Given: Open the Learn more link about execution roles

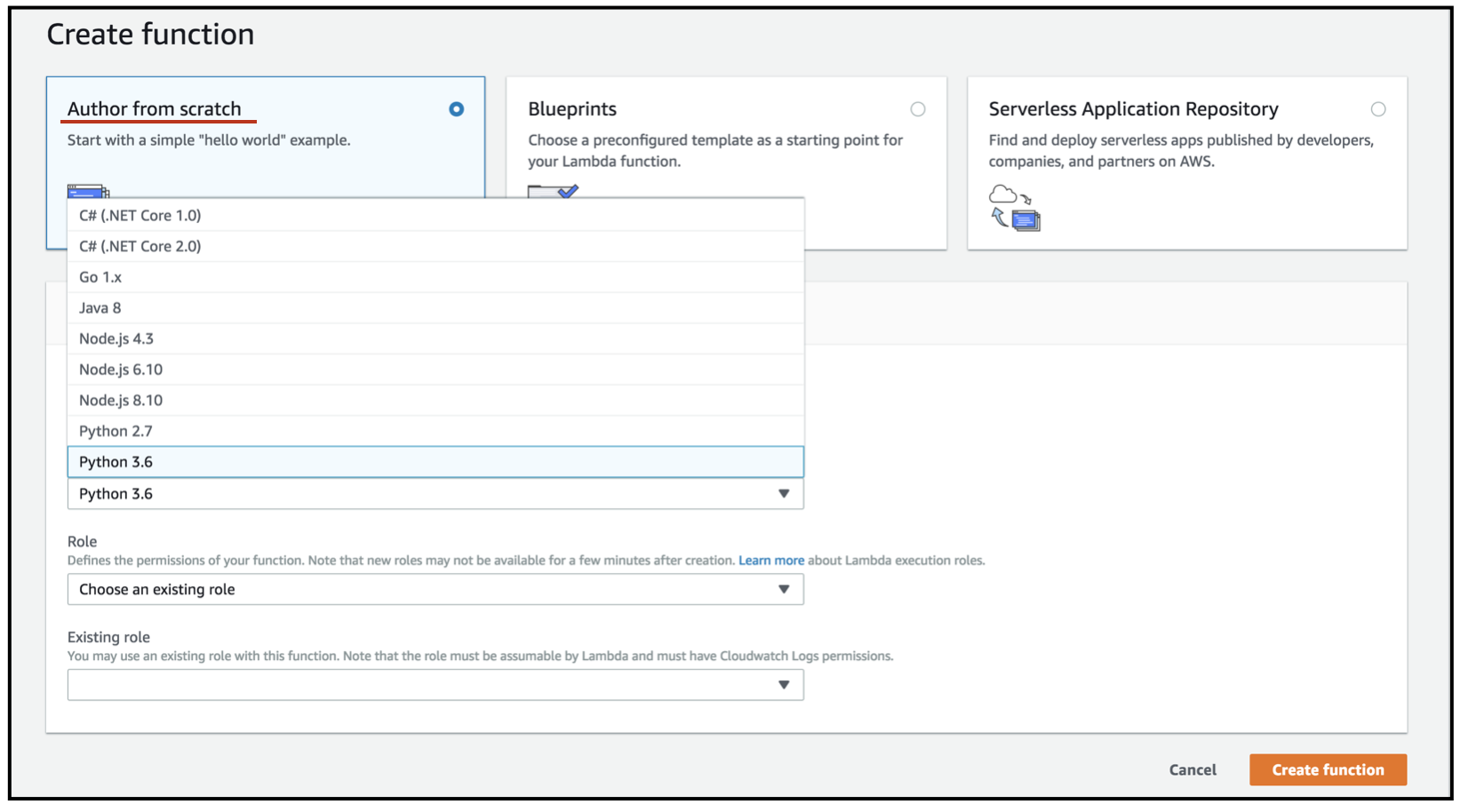Looking at the screenshot, I should pos(770,561).
